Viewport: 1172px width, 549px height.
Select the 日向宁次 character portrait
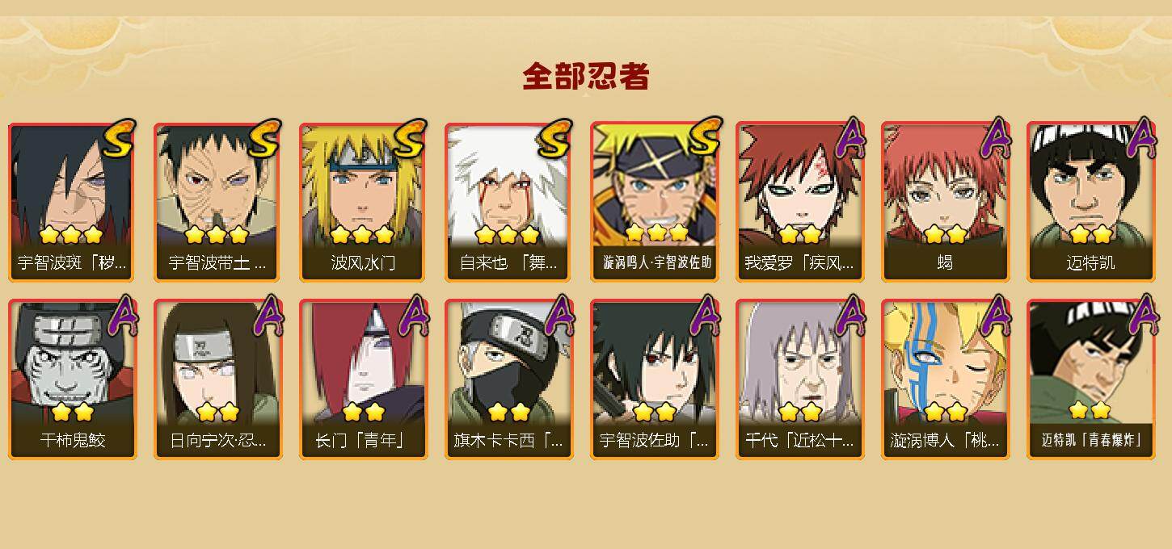[218, 379]
